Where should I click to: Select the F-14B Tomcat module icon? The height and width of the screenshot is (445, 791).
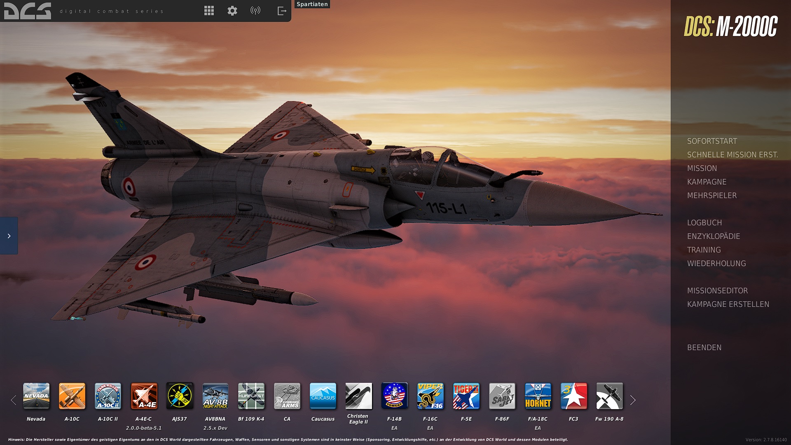click(394, 396)
